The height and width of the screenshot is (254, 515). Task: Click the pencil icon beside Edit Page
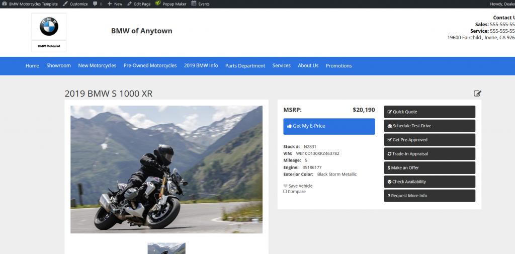pyautogui.click(x=129, y=4)
